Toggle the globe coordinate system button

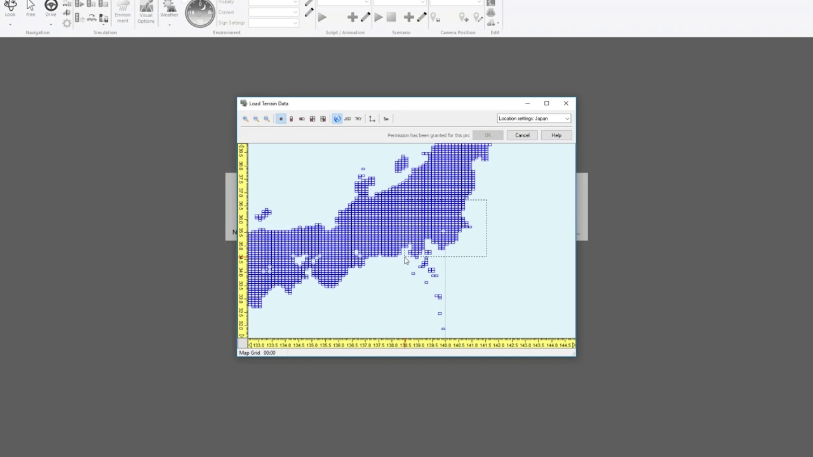click(337, 119)
